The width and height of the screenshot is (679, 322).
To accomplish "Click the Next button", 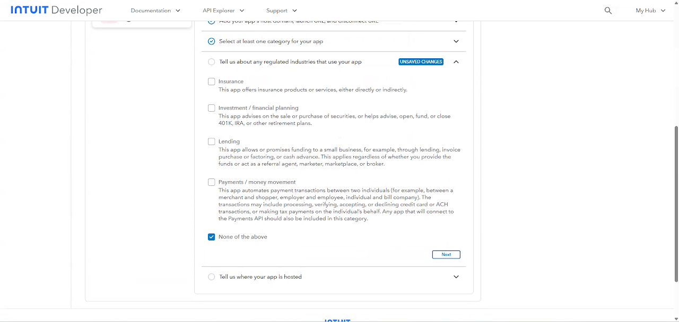I will (446, 255).
